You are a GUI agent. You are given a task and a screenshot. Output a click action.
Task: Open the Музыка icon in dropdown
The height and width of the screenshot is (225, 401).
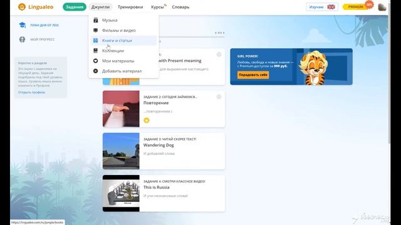95,20
